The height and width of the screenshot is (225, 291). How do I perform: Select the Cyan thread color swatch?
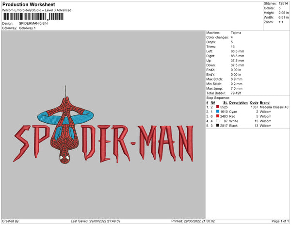click(218, 112)
